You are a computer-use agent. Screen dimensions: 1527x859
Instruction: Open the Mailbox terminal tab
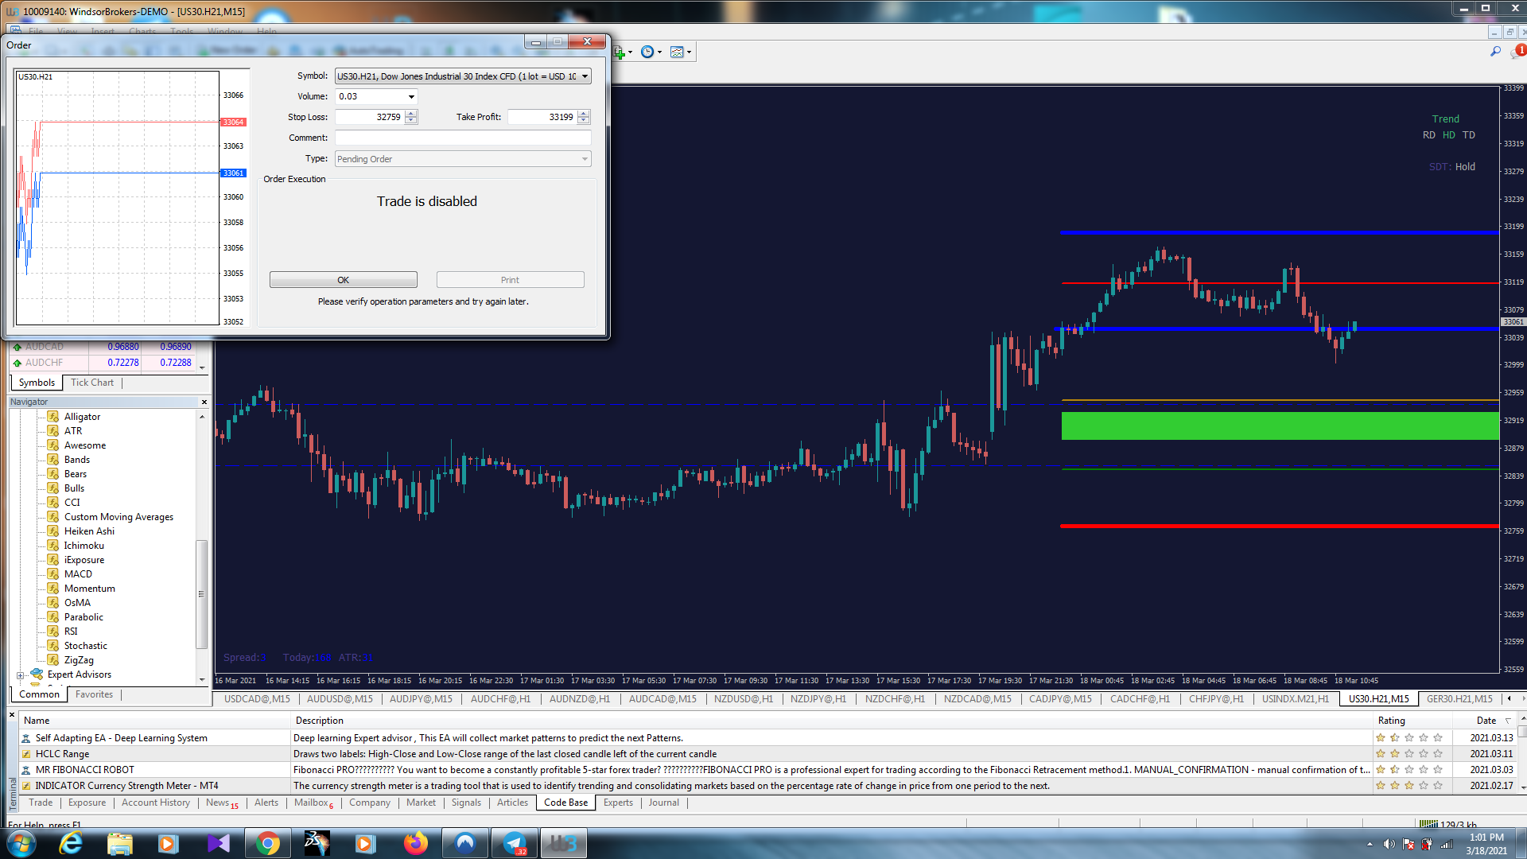[313, 803]
